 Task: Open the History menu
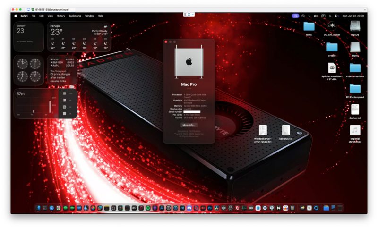tap(61, 16)
